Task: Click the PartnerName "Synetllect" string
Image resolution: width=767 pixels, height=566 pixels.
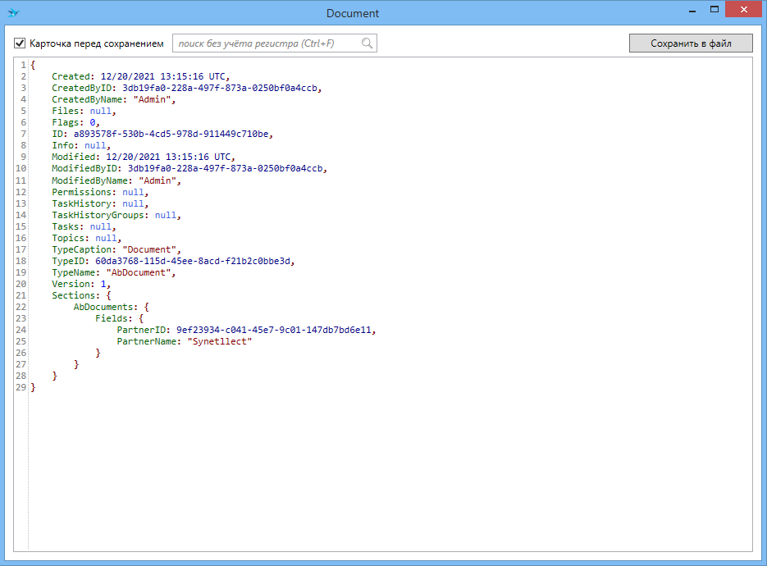Action: point(219,341)
